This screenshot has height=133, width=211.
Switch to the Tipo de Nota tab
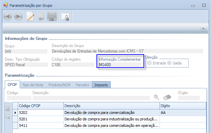pos(33,85)
